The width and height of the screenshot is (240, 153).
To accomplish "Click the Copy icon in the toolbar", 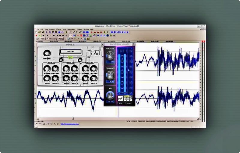I will tap(50, 32).
